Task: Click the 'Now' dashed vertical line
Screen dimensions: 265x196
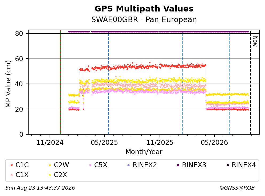Action: point(250,83)
